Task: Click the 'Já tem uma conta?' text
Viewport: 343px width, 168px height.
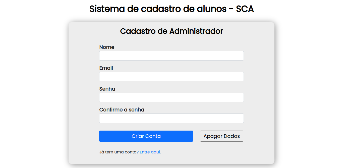Action: coord(119,152)
